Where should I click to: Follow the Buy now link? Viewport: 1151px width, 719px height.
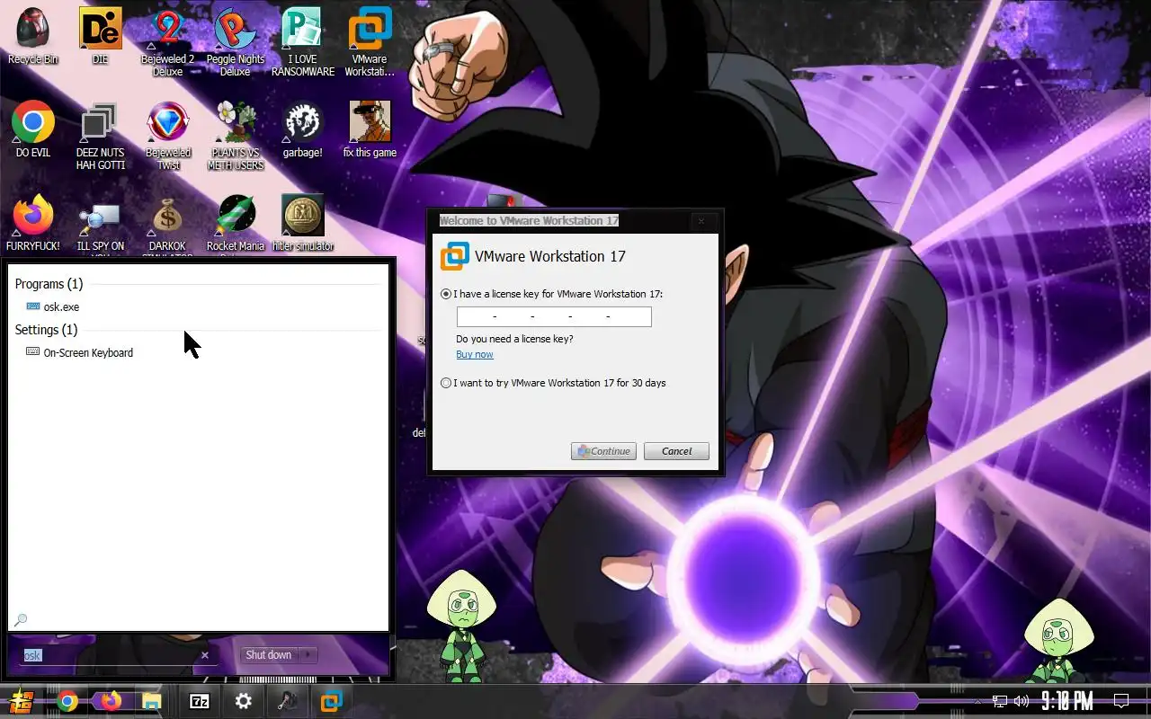(x=475, y=354)
